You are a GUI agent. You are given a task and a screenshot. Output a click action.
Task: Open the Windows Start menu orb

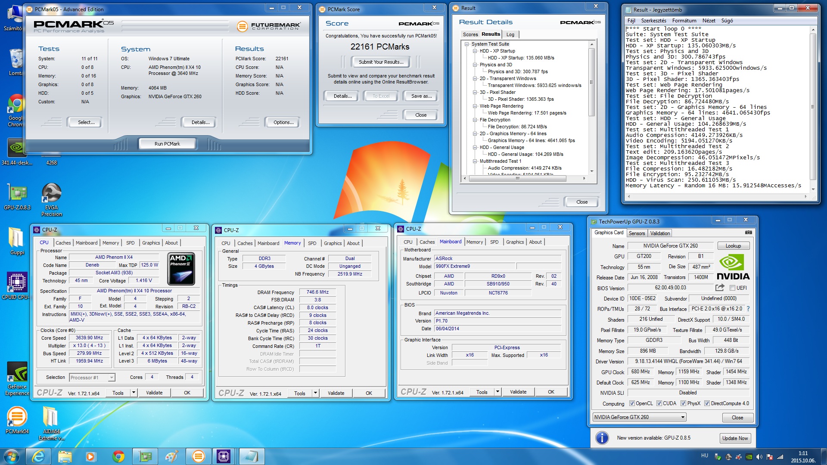tap(11, 456)
